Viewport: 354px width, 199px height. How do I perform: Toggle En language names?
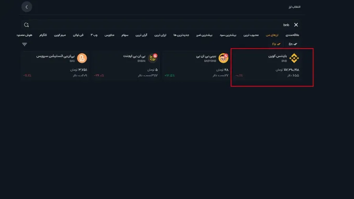[x=293, y=44]
